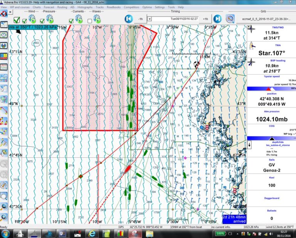Select the zoom-out magnifier minus tool
Viewport: 296px width, 238px height.
pos(4,207)
